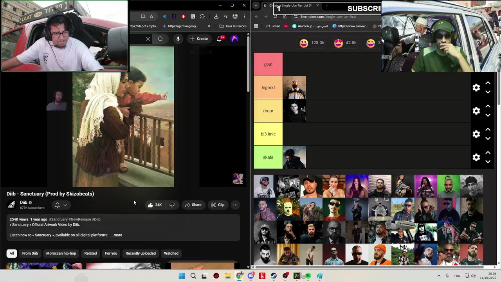Click the volume icon in system tray
501x282 pixels.
[x=474, y=276]
